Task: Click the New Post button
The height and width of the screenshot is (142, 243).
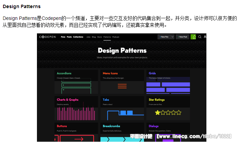Action: (x=183, y=37)
